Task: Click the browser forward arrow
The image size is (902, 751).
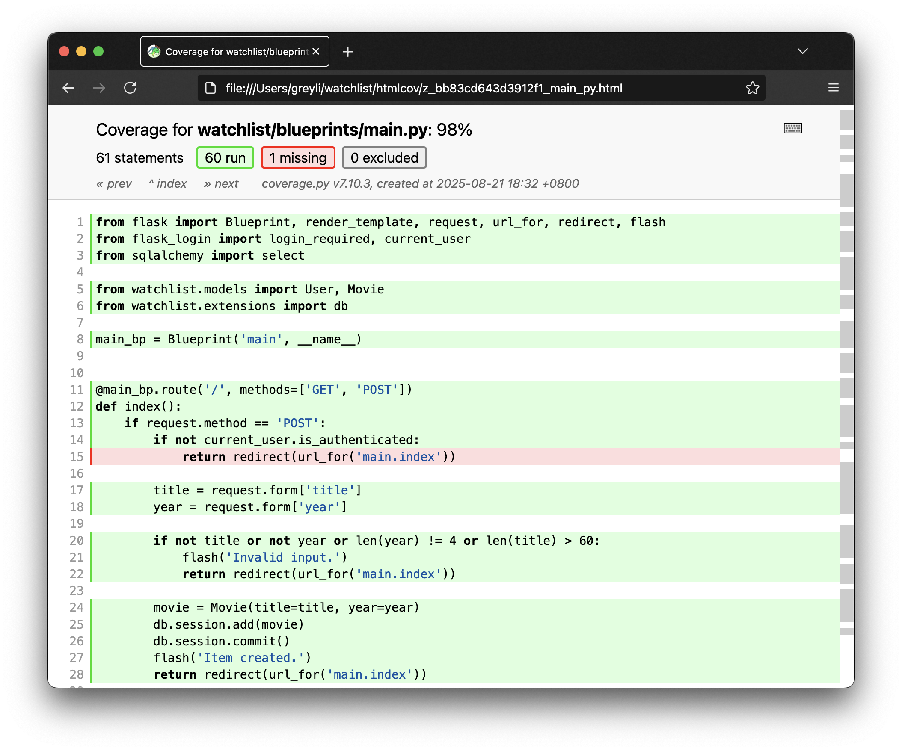Action: (x=99, y=88)
